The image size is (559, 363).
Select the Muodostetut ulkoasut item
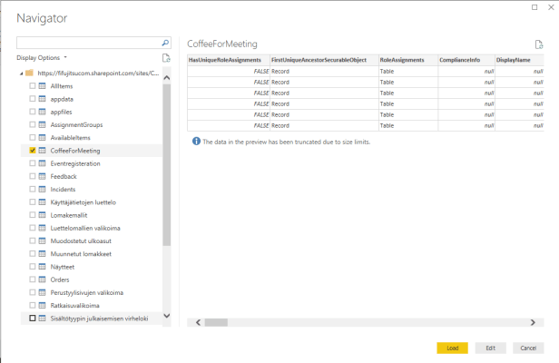coord(81,240)
